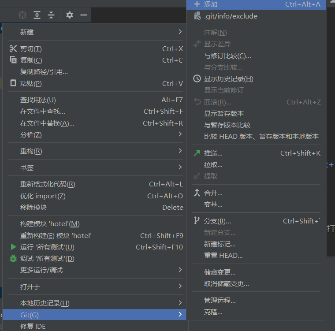Open the gear settings options icon
The image size is (335, 331).
(x=70, y=15)
